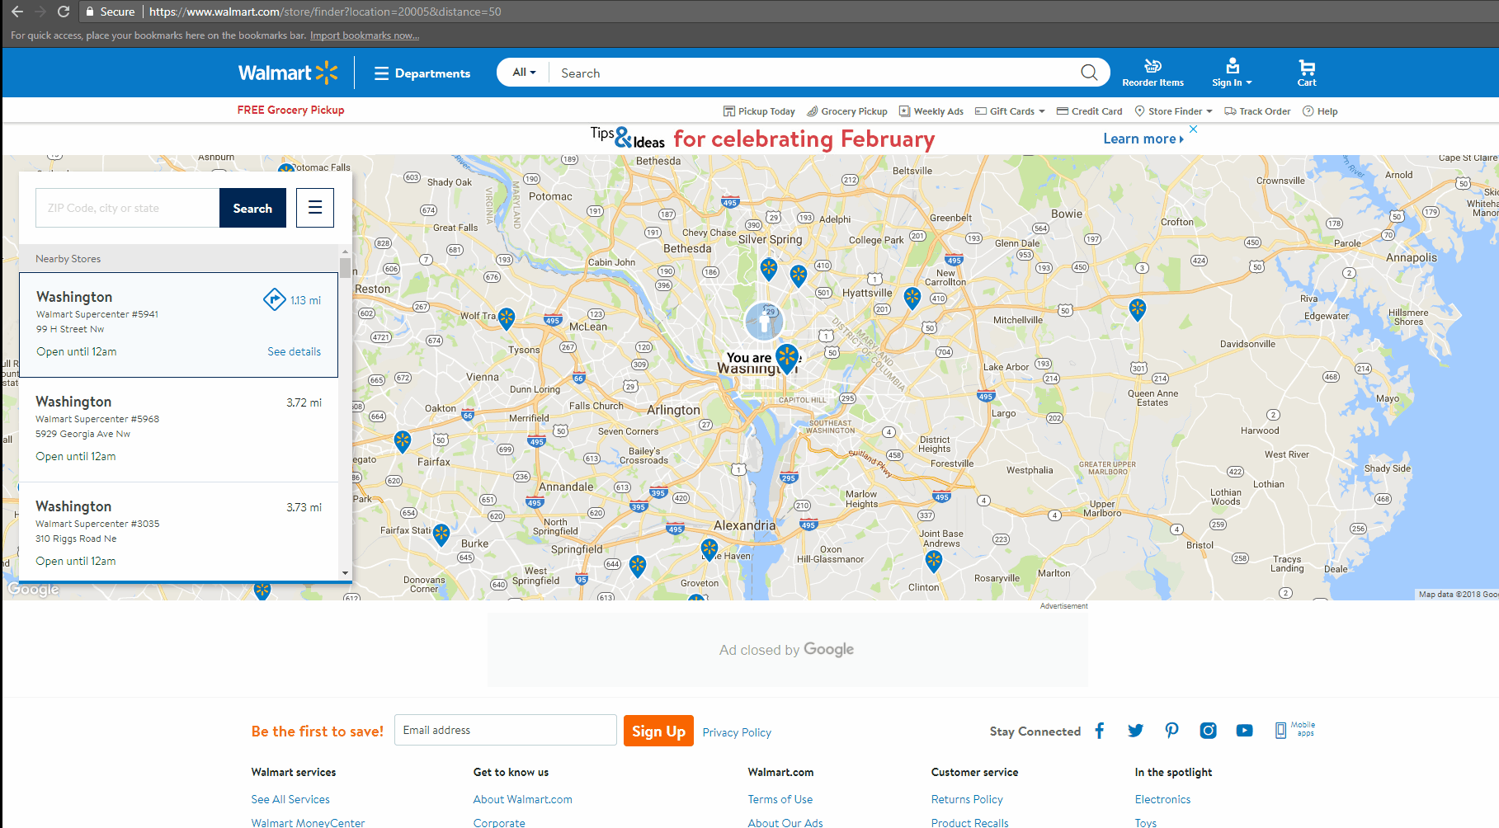
Task: Click the gray selected-store pin above Washington
Action: pyautogui.click(x=764, y=322)
